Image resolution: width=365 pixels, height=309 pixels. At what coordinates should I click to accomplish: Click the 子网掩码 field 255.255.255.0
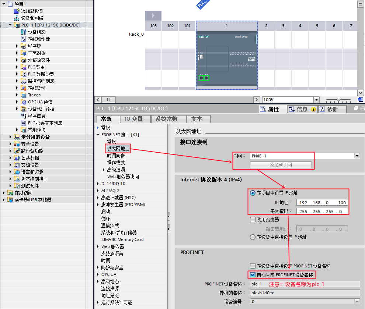322,212
